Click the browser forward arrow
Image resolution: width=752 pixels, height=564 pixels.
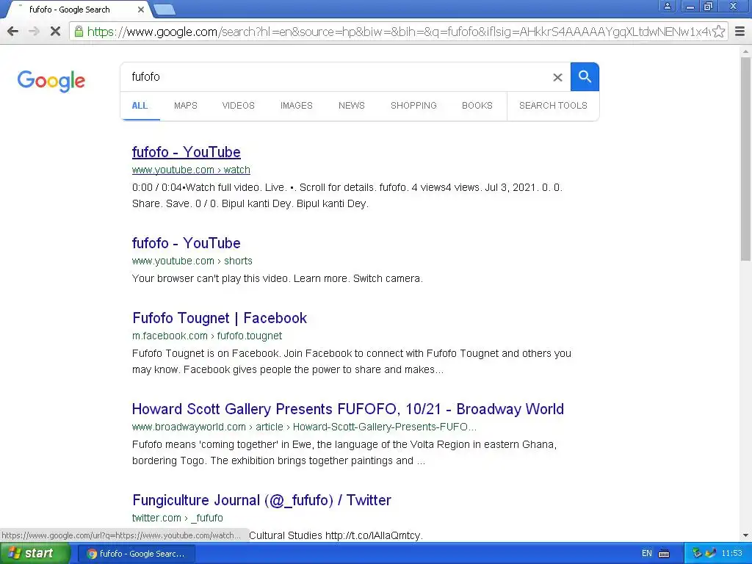pos(34,32)
